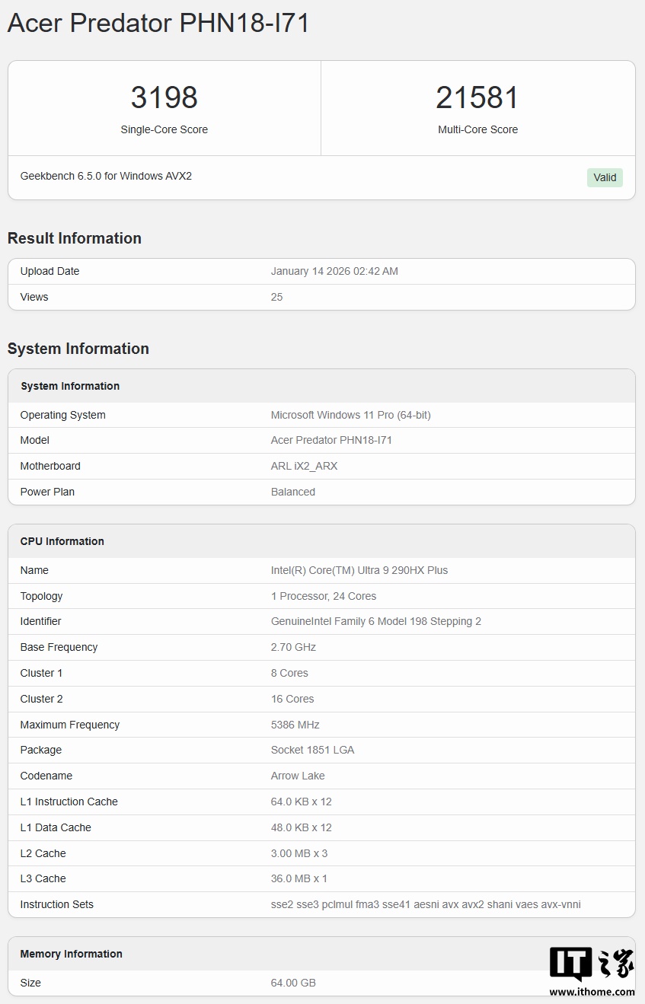The width and height of the screenshot is (645, 1004).
Task: Click the Acer Predator PHN18-I71 page title
Action: (158, 23)
